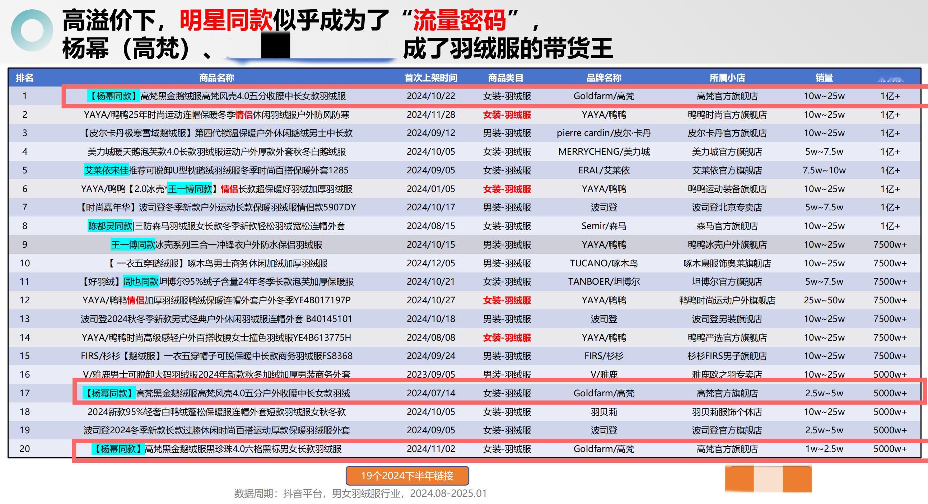Click store 鸭鸭冰壳户外旗舰店

[727, 245]
